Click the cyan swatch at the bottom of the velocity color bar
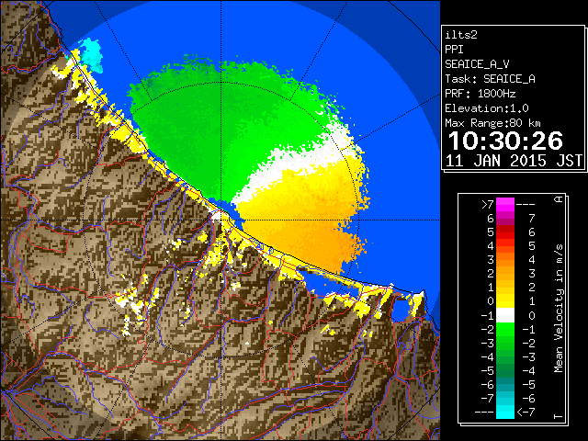Screen dimensions: 588x441 tap(505, 412)
